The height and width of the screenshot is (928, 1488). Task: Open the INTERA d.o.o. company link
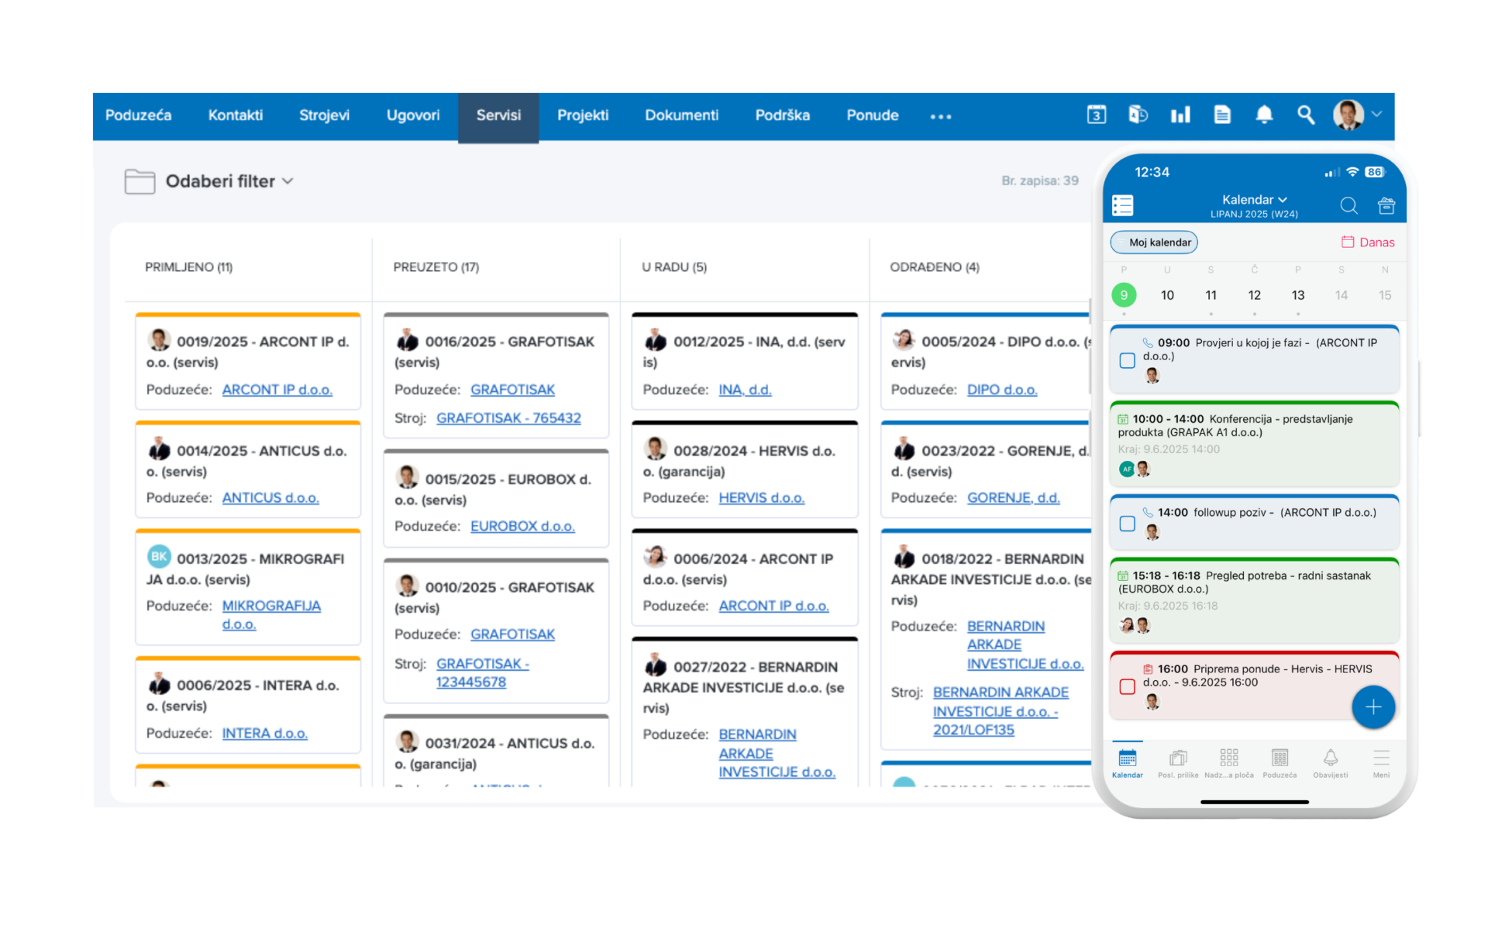(x=264, y=733)
